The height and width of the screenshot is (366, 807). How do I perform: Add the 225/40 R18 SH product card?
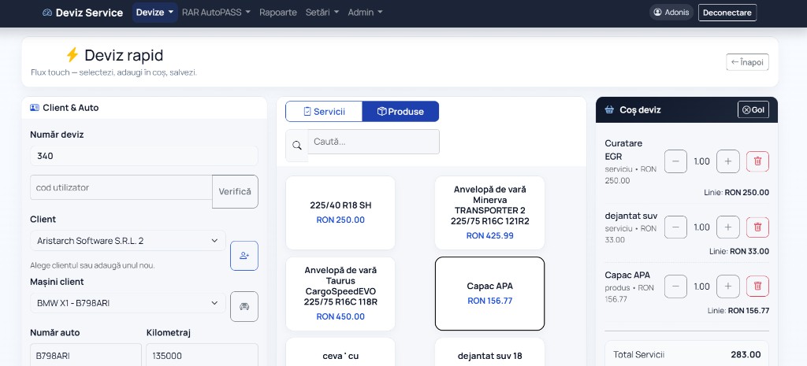[340, 213]
